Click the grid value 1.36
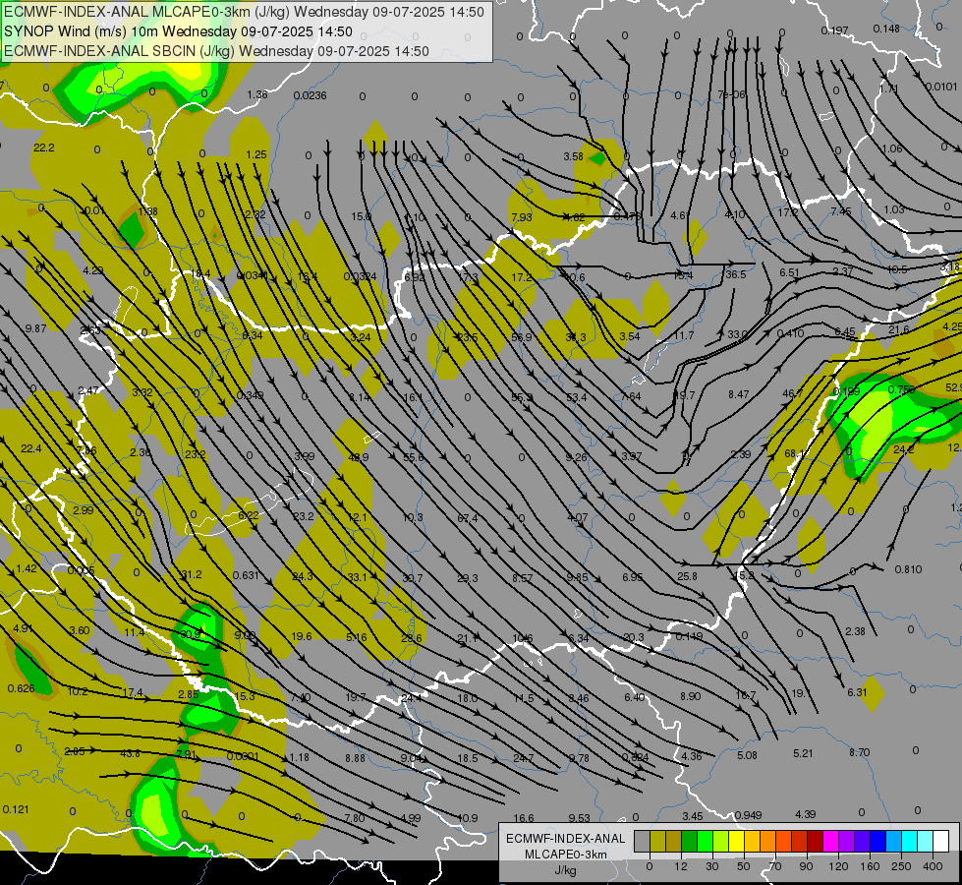Screen dimensions: 962x885 [257, 94]
